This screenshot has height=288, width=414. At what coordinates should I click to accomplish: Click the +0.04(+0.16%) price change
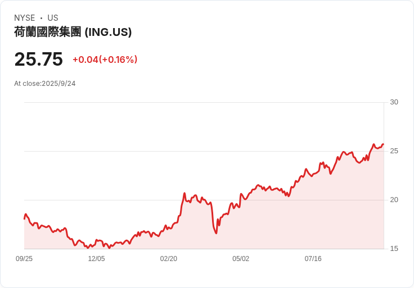[105, 60]
